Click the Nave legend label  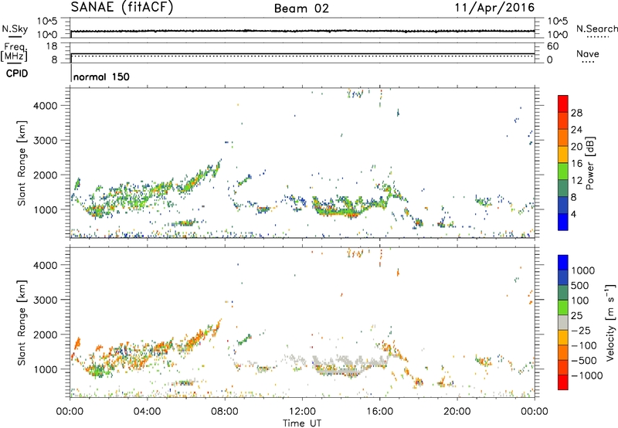point(588,53)
